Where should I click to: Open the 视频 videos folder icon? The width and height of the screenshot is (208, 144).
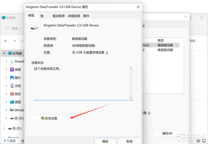click(x=12, y=69)
